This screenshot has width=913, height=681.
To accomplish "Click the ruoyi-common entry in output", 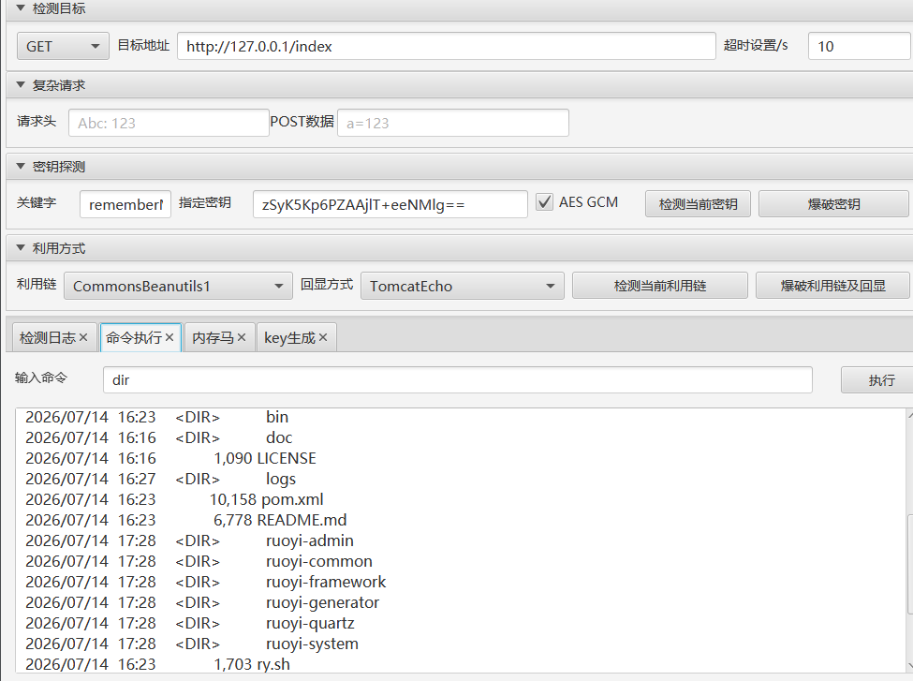I will point(319,562).
